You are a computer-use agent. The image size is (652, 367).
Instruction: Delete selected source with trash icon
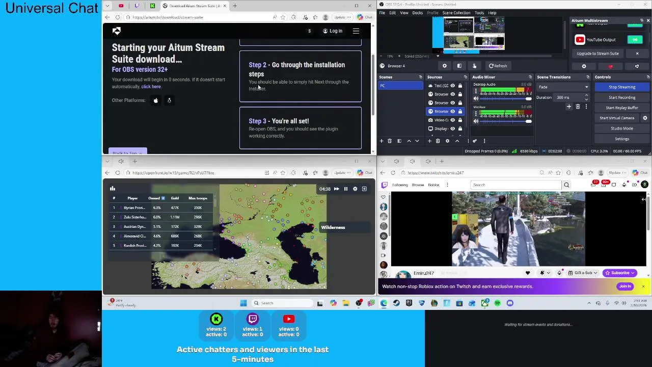(438, 141)
